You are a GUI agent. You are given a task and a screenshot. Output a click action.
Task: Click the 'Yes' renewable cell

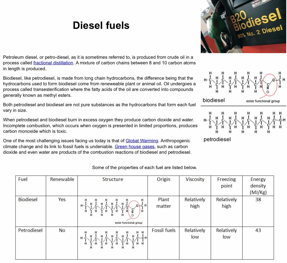(x=62, y=211)
